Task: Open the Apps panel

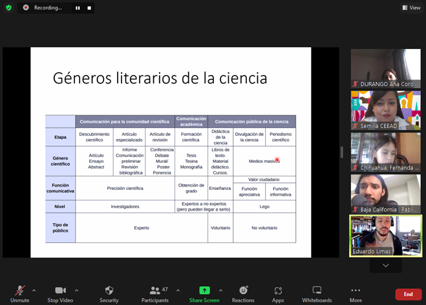Action: (x=278, y=294)
